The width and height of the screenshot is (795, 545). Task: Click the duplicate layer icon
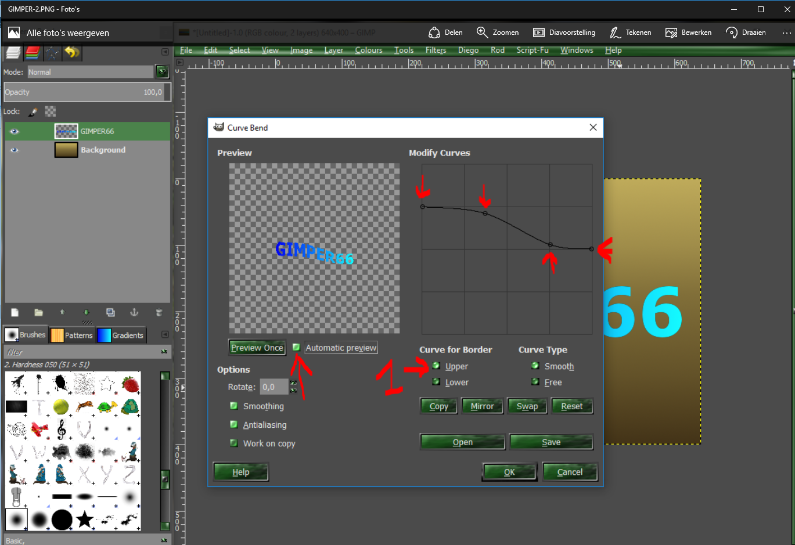tap(110, 312)
